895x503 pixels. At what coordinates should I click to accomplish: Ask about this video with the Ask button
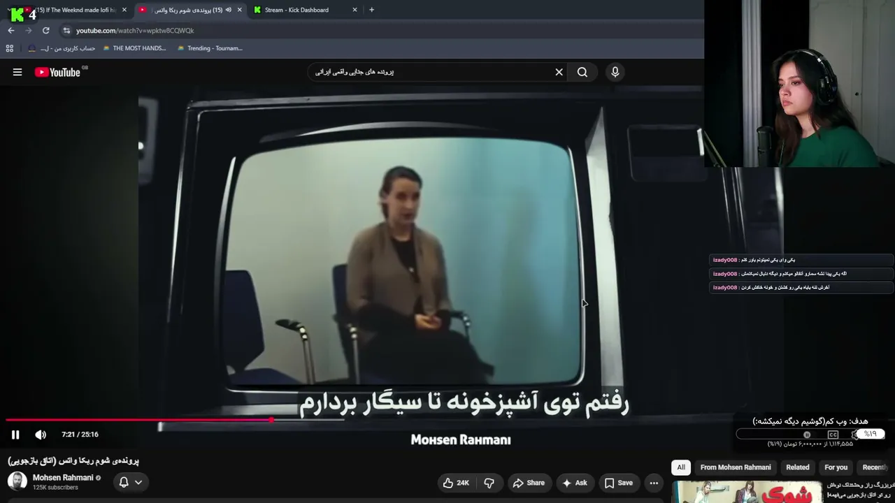(x=575, y=483)
